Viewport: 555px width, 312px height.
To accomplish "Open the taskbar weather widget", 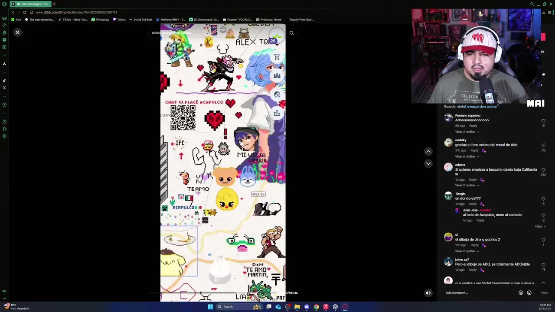I will tap(16, 307).
